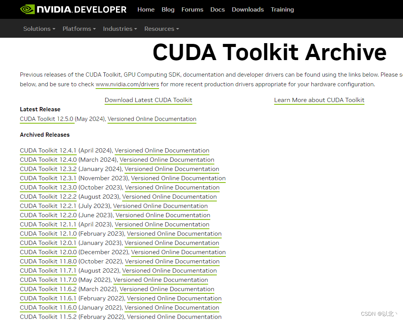Open documentation for CUDA 11.7.1
This screenshot has height=320, width=403.
[x=170, y=271]
